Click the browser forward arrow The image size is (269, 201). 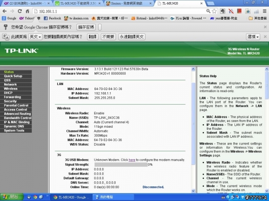click(x=12, y=11)
